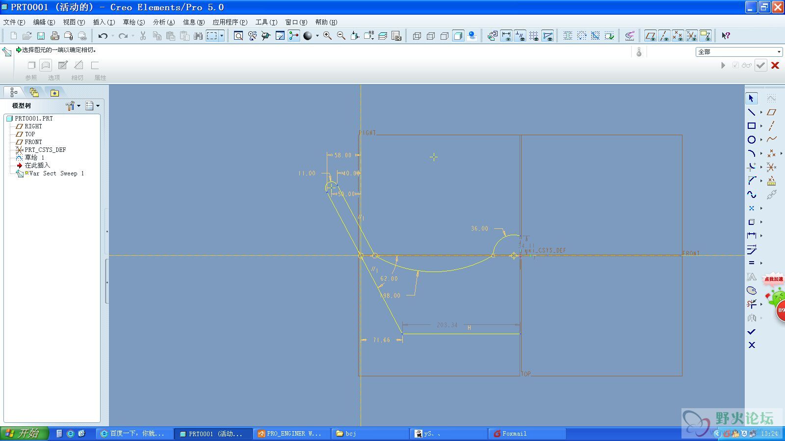Viewport: 785px width, 441px height.
Task: Open the 编辑(E) menu
Action: pyautogui.click(x=44, y=22)
